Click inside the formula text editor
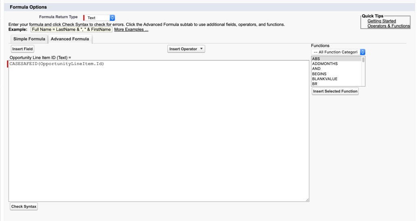417x221 pixels. [159, 130]
